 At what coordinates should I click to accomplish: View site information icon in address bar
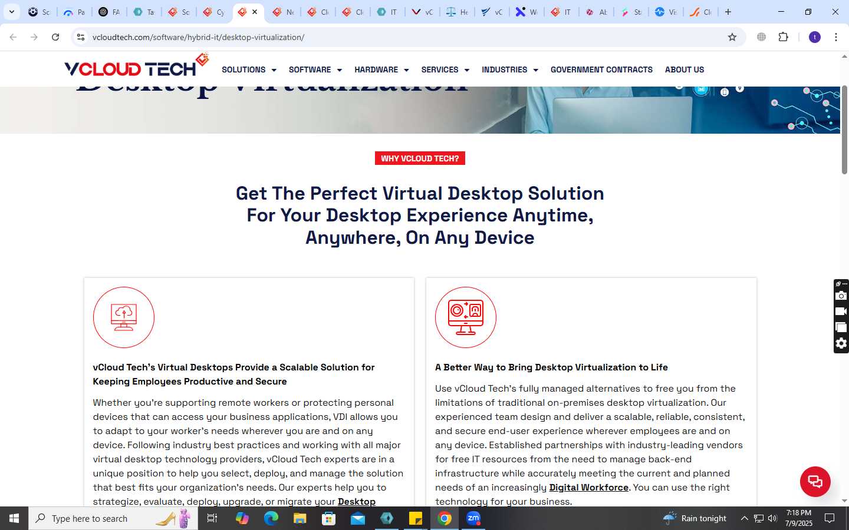coord(81,37)
